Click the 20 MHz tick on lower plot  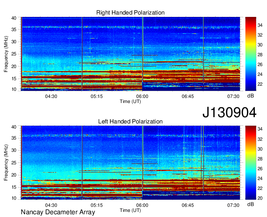[x=14, y=175]
